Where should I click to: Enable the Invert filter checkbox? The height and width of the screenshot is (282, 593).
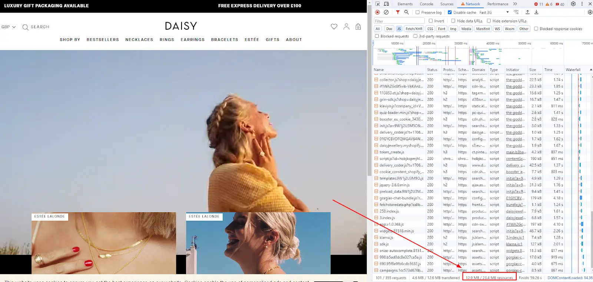431,21
